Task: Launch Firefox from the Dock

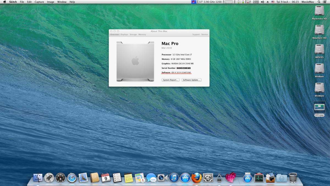Action: click(197, 178)
